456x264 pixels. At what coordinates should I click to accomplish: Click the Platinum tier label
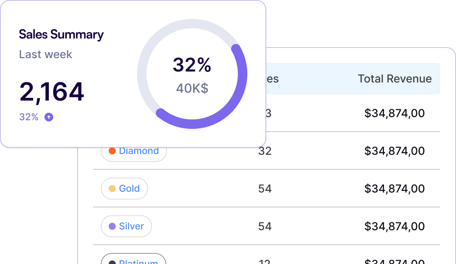138,261
